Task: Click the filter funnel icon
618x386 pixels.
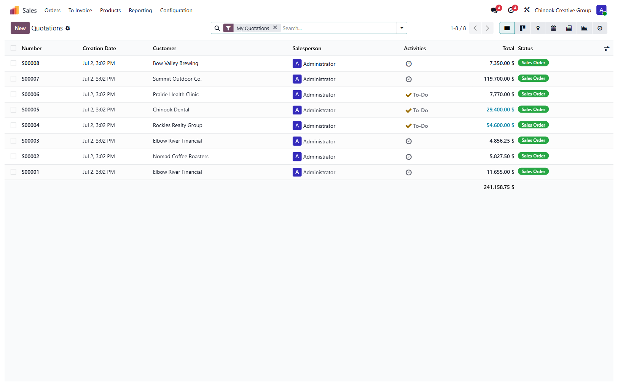Action: tap(228, 28)
